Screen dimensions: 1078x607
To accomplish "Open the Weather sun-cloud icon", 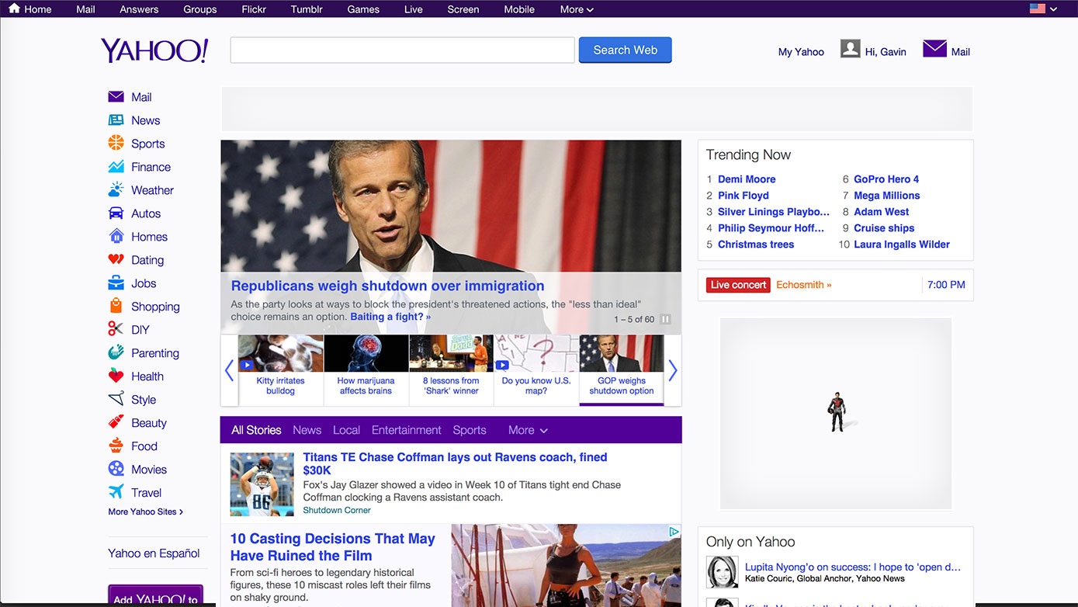I will [116, 189].
